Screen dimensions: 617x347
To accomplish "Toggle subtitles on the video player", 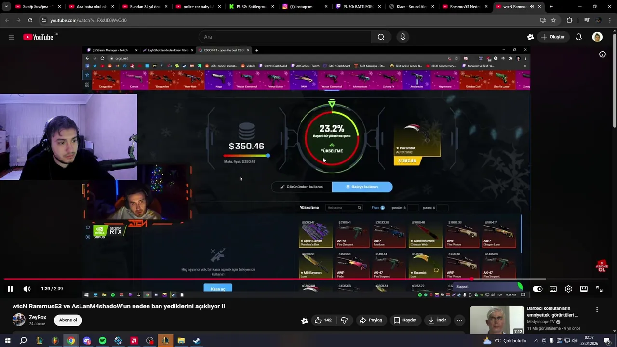I will pyautogui.click(x=553, y=289).
